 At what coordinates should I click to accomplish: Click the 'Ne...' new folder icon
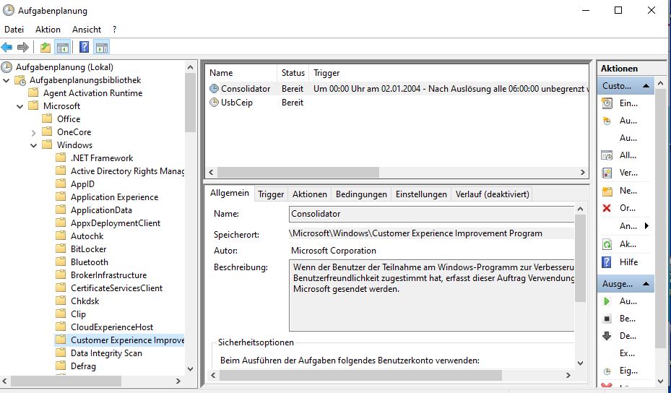click(607, 191)
